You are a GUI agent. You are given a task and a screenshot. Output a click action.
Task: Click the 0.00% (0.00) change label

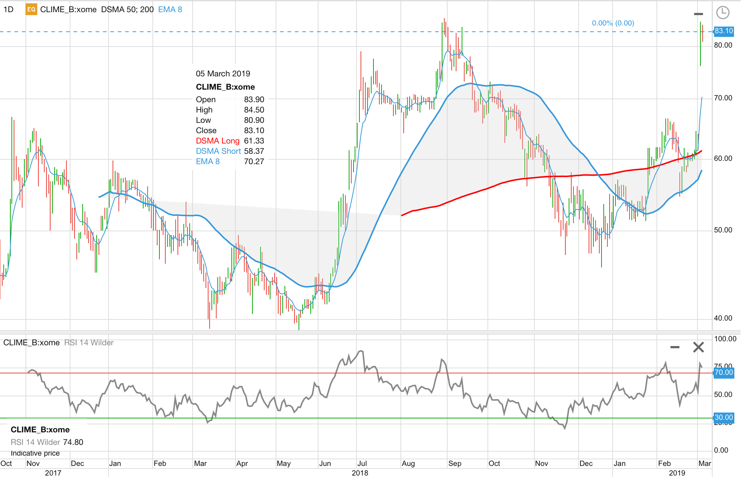point(613,23)
